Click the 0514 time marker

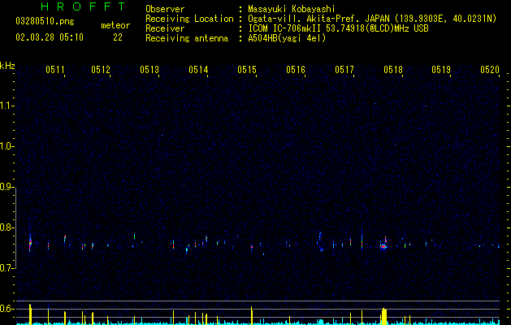[198, 69]
